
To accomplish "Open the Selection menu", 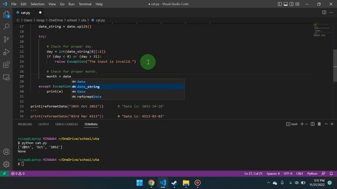I will tap(37, 4).
